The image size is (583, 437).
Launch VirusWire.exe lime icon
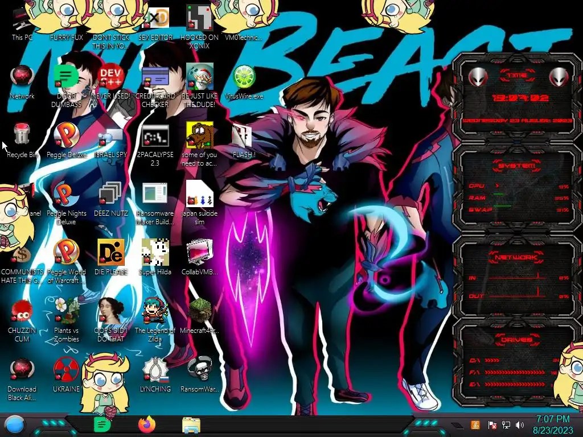click(x=244, y=83)
